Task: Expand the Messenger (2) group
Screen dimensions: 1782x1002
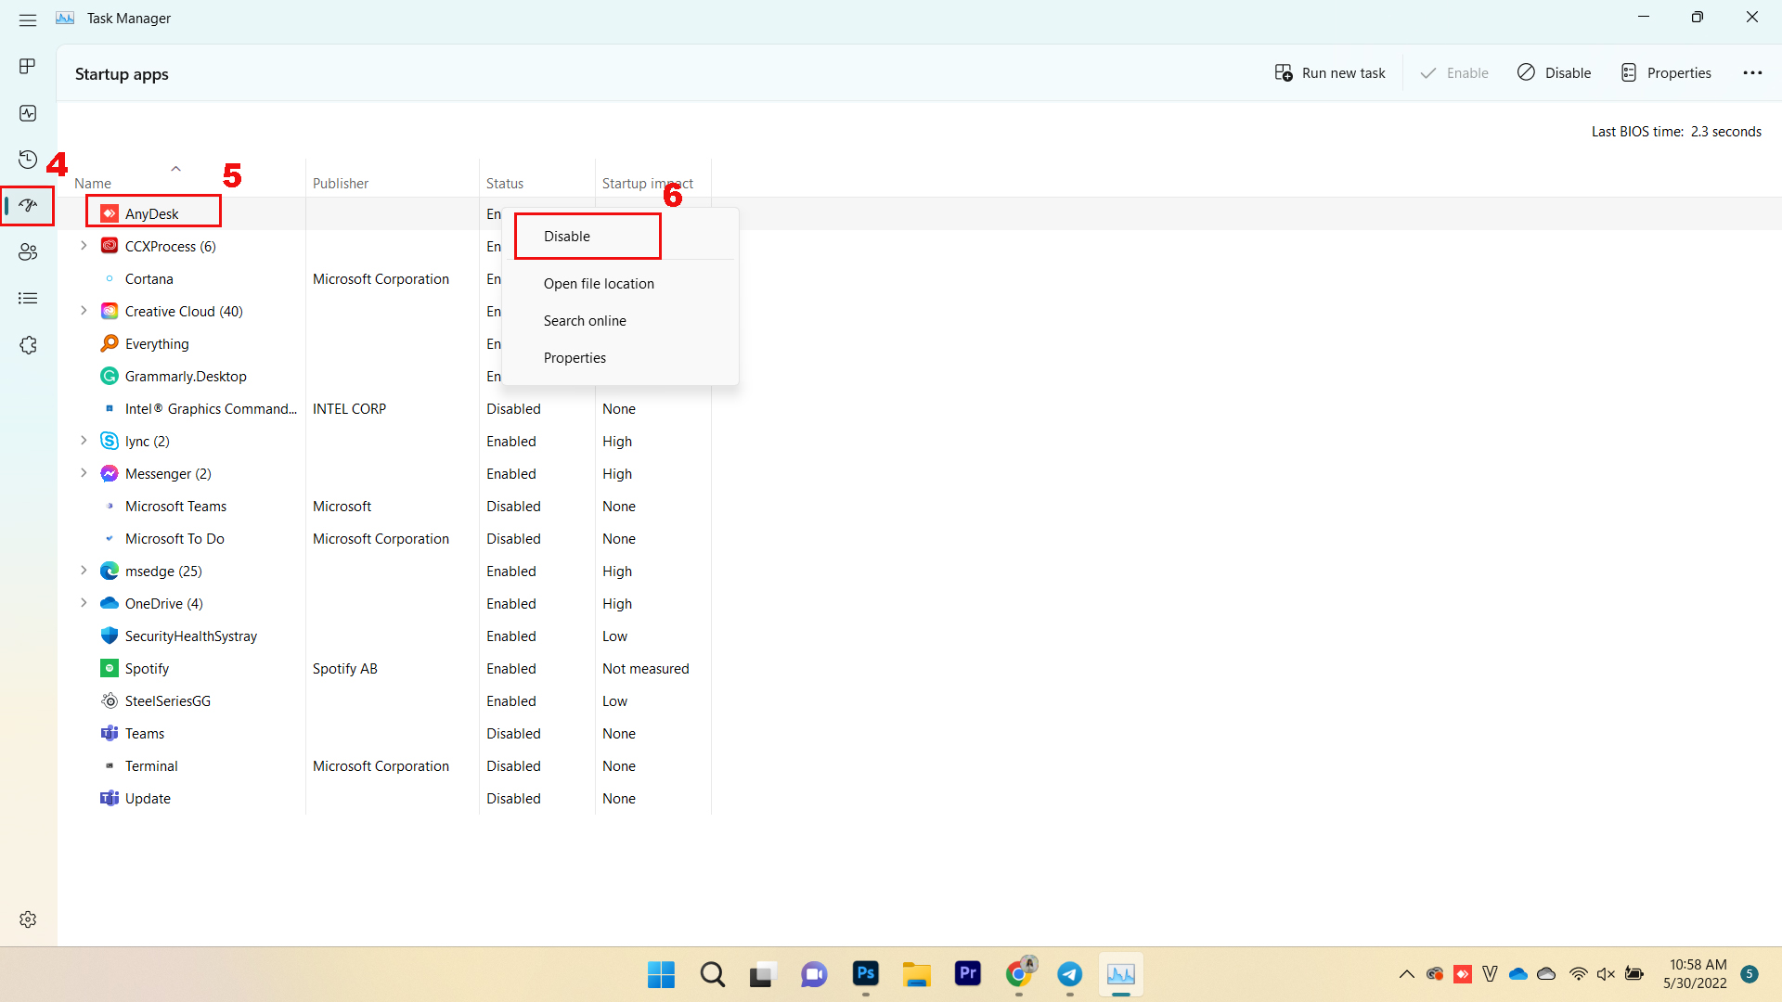Action: click(84, 473)
